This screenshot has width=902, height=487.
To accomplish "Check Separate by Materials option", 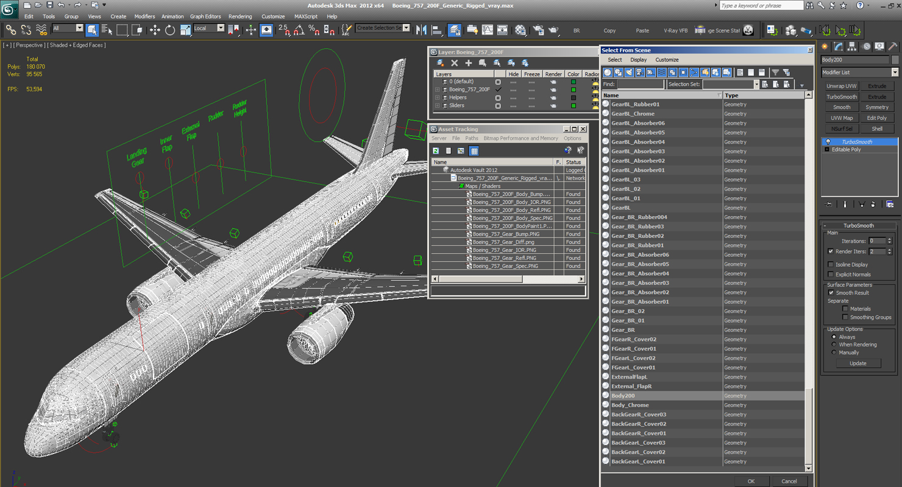I will click(x=845, y=309).
